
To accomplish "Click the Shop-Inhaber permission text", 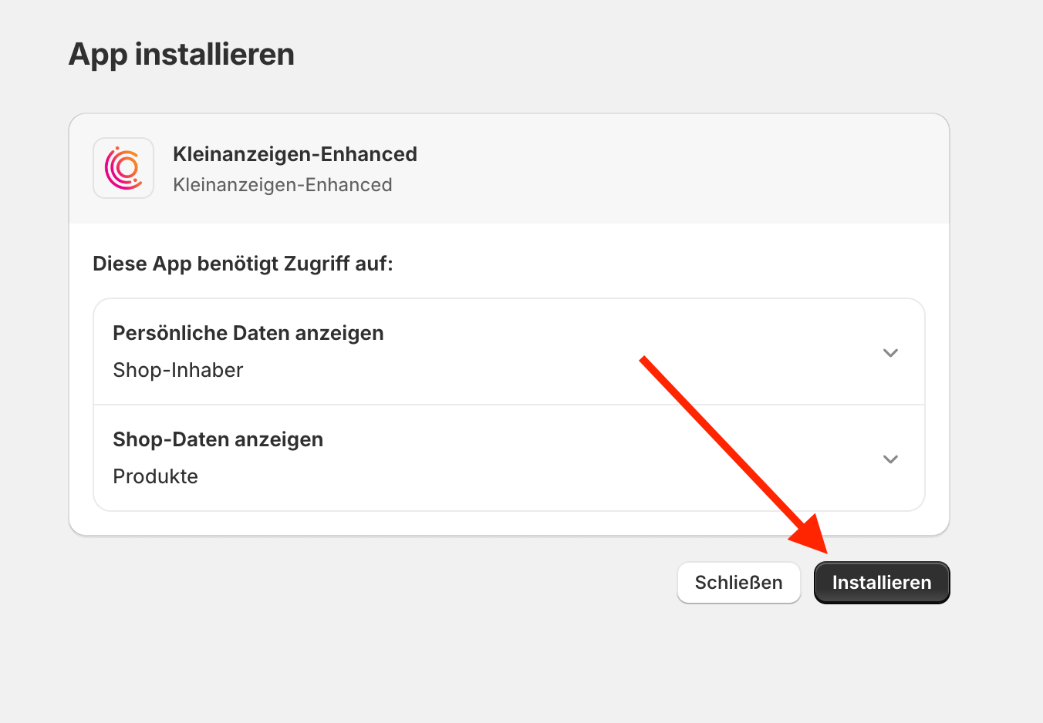I will point(178,370).
